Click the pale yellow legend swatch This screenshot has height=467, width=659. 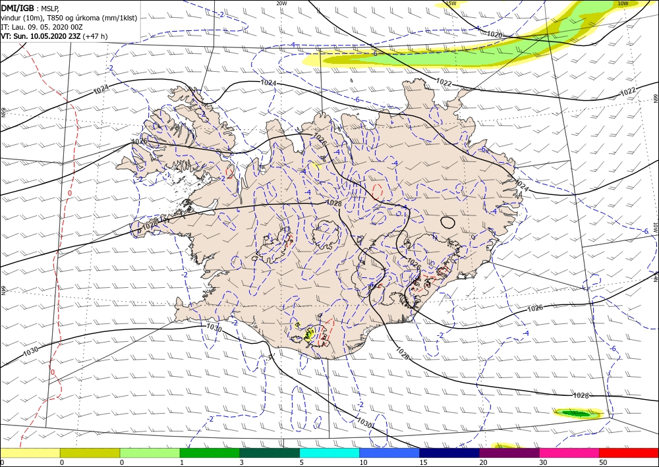(30, 453)
